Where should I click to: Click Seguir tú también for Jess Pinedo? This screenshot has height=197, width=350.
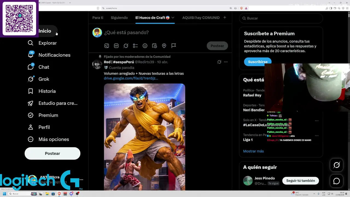301,181
